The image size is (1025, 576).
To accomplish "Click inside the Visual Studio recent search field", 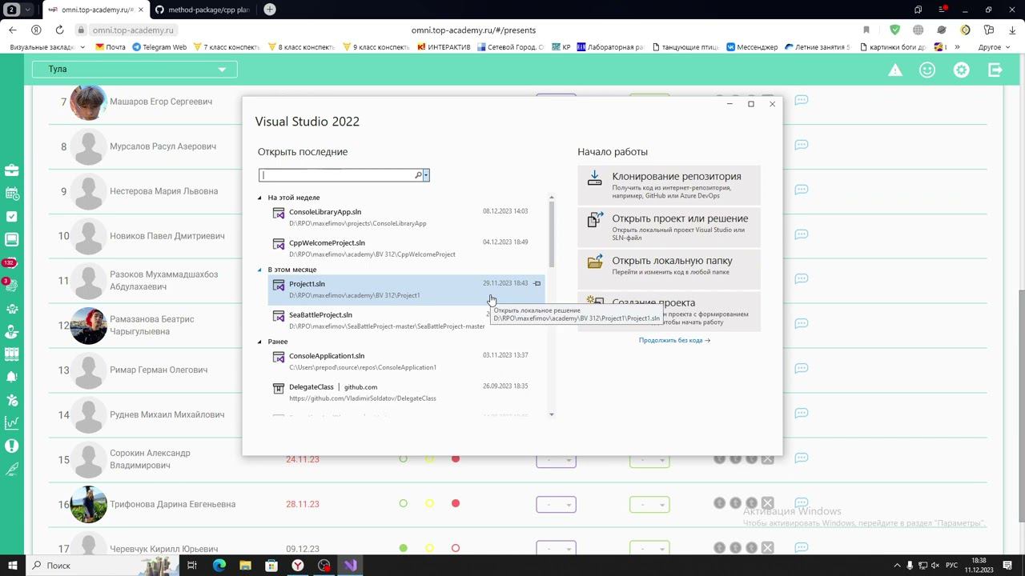I will point(336,175).
